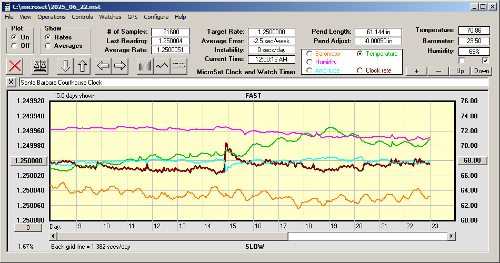This screenshot has width=500, height=263.
Task: Select the smoothed wavy line icon
Action: (179, 66)
